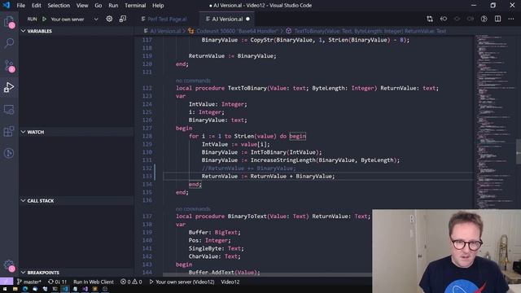Open the Go menu
Image resolution: width=521 pixels, height=293 pixels.
pos(98,6)
